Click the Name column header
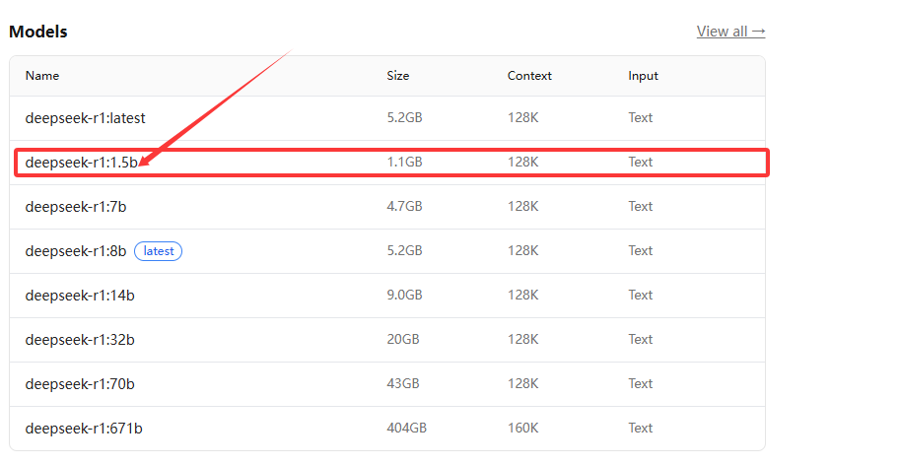 pyautogui.click(x=42, y=76)
